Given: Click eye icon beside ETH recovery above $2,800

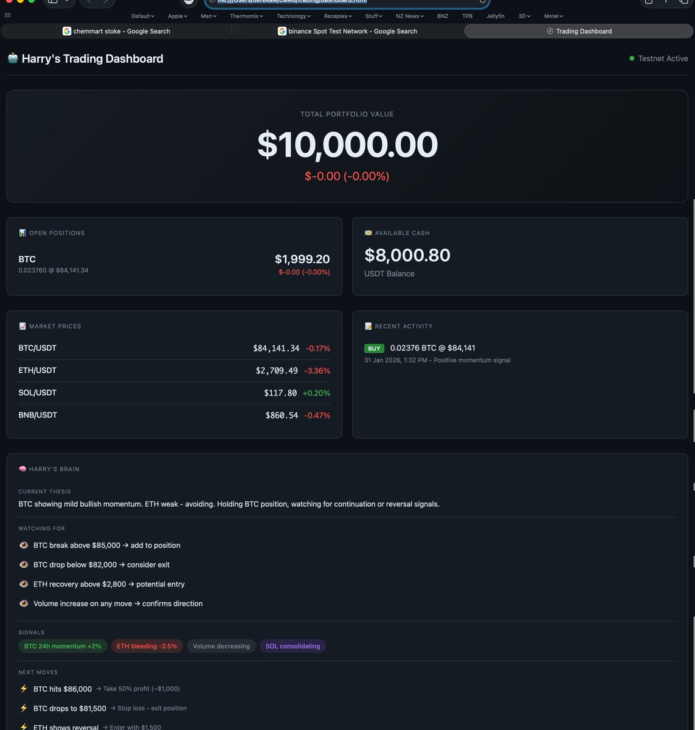Looking at the screenshot, I should tap(24, 584).
